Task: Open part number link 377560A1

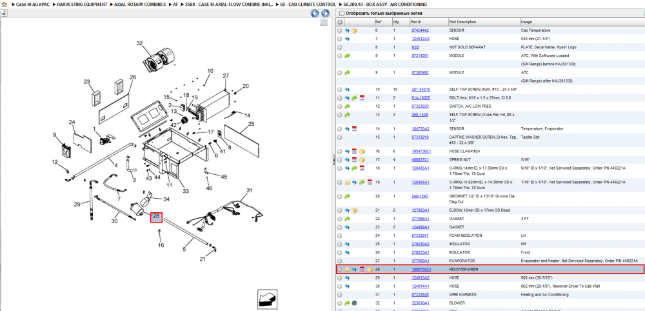Action: point(420,261)
